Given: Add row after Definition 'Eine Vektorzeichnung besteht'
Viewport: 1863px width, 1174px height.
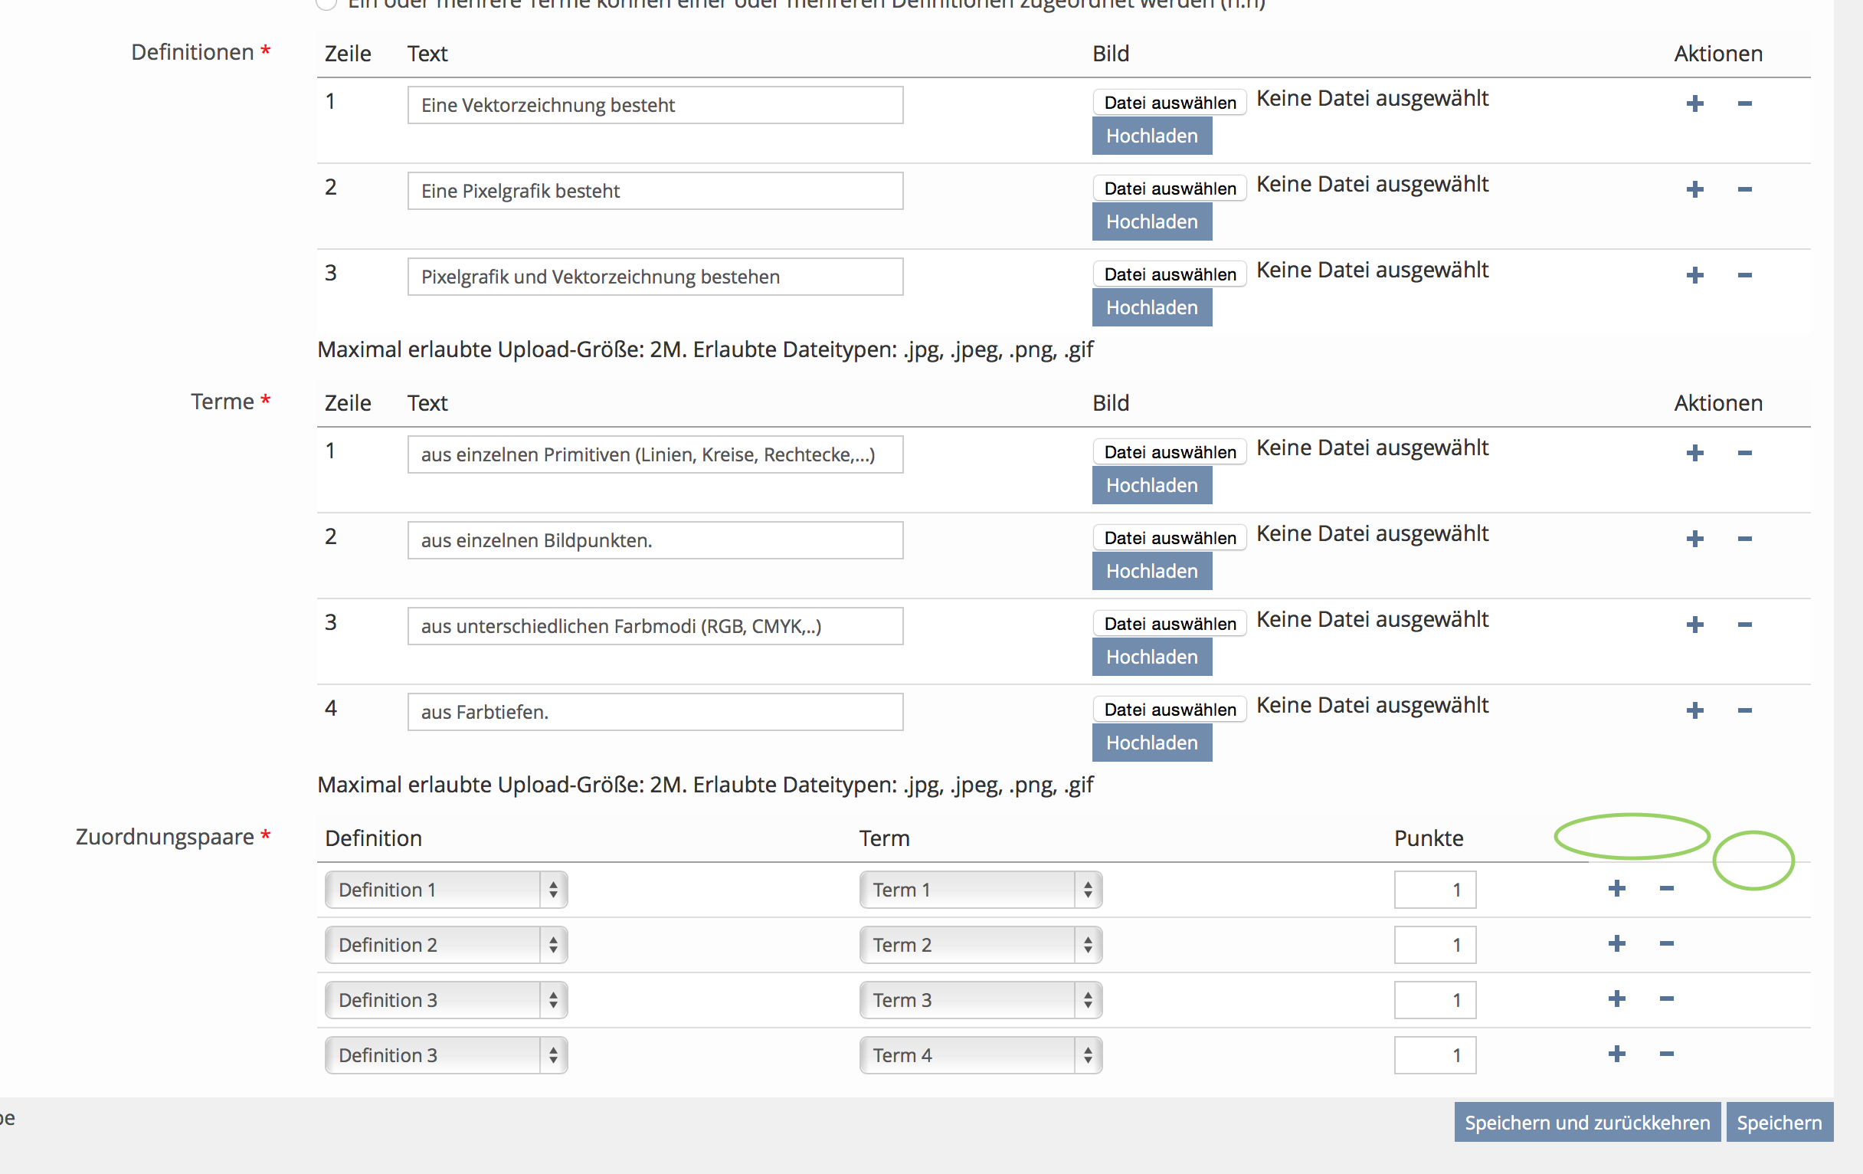Looking at the screenshot, I should (x=1694, y=103).
